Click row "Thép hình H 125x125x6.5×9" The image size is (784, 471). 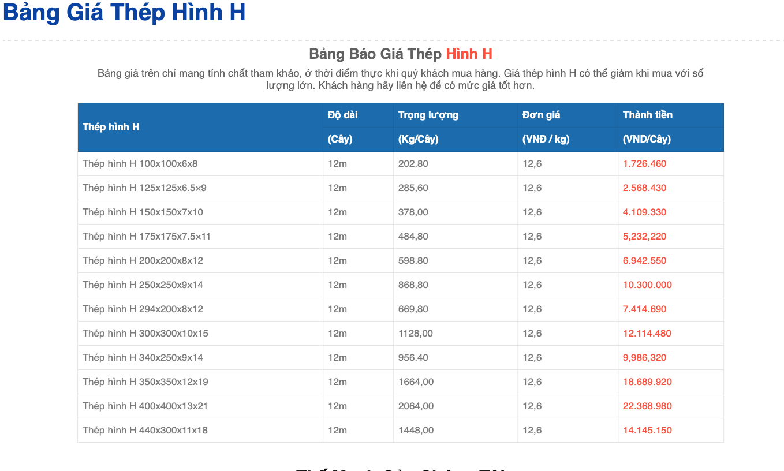[x=401, y=188]
